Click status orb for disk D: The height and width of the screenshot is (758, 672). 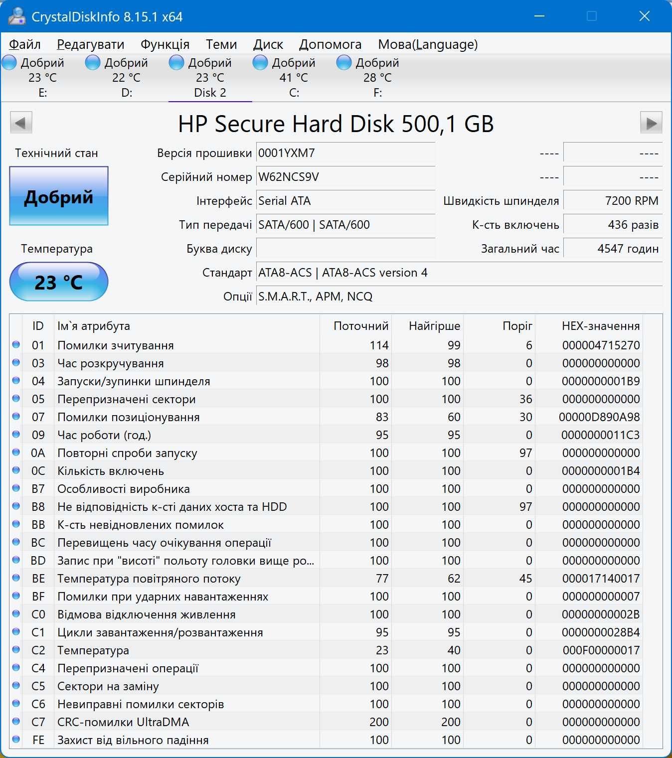[93, 63]
